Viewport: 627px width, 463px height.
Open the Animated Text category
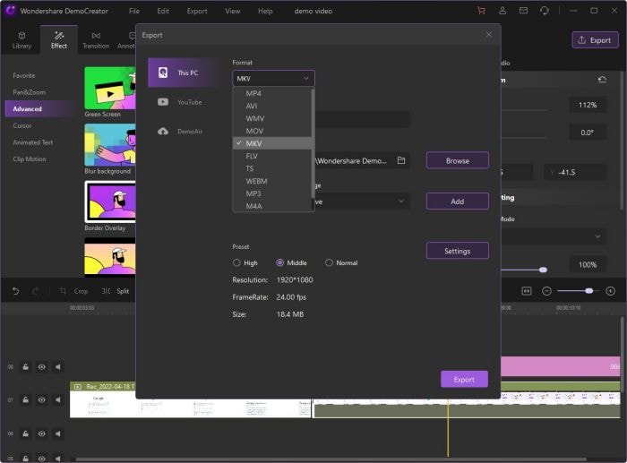33,142
